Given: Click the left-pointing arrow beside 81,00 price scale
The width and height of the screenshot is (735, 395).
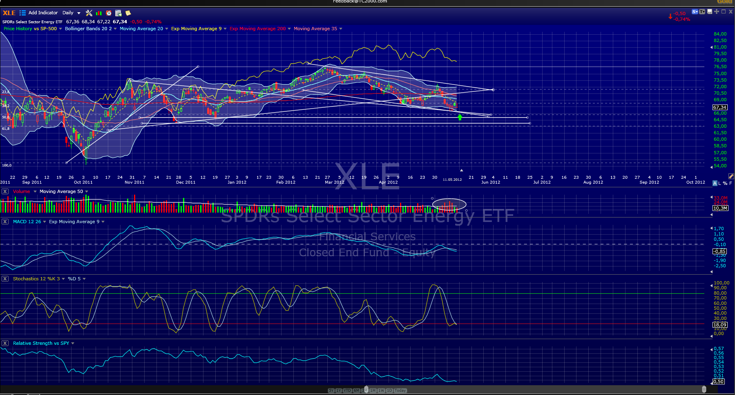Looking at the screenshot, I should pos(711,47).
